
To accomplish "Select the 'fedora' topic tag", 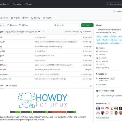I will [105, 40].
